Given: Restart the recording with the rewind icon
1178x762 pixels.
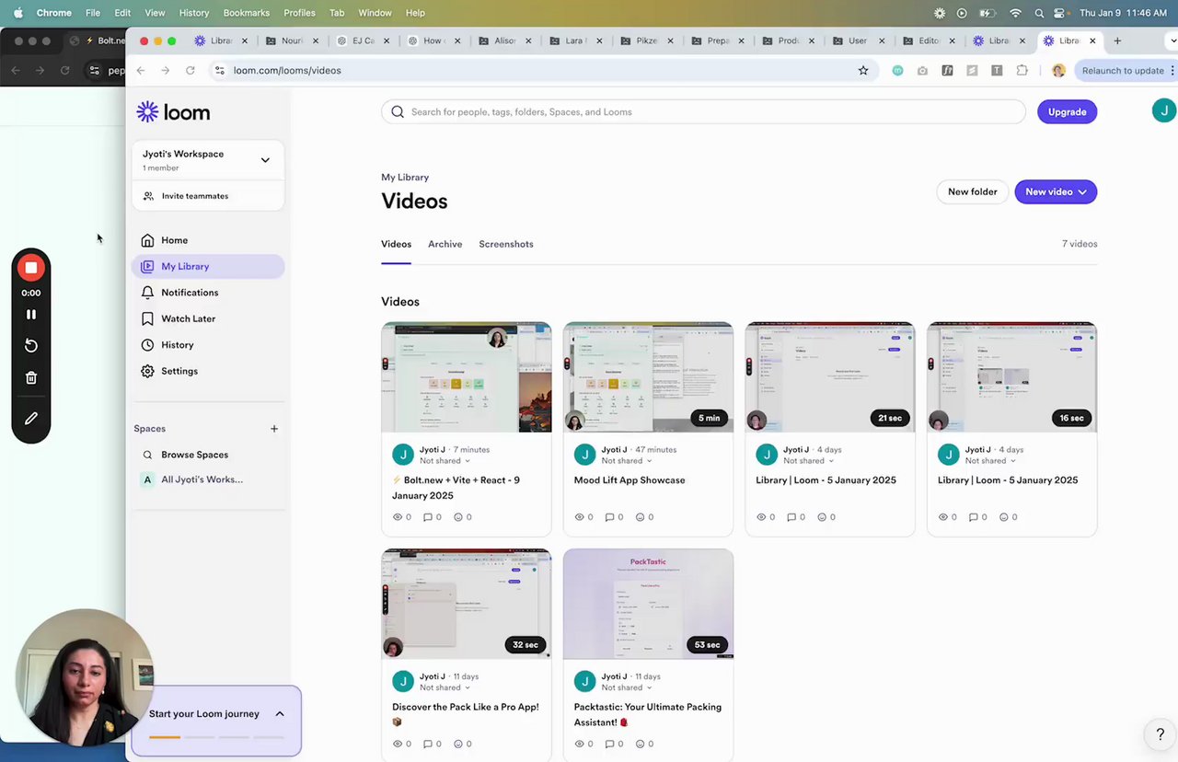Looking at the screenshot, I should pyautogui.click(x=31, y=345).
